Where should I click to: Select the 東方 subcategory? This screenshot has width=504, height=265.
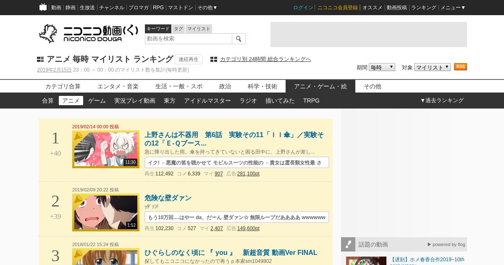(170, 101)
